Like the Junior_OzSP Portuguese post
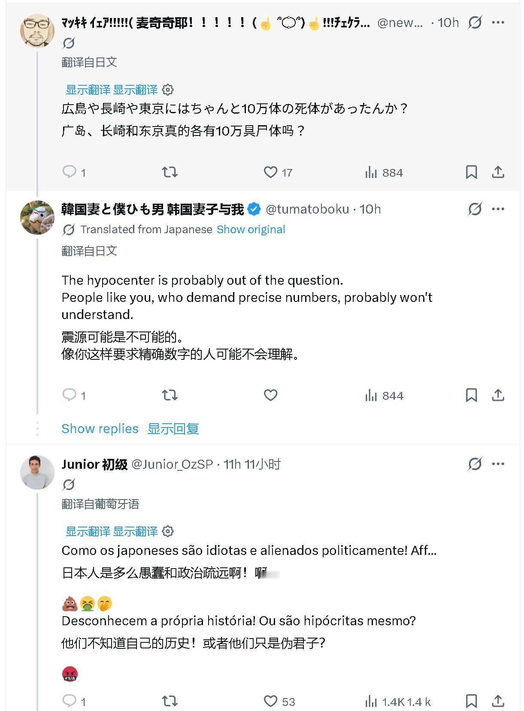Image resolution: width=524 pixels, height=711 pixels. (x=270, y=701)
